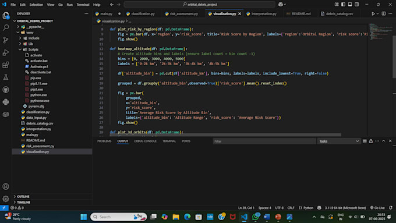Click Go Live in status bar
The width and height of the screenshot is (396, 223).
pyautogui.click(x=377, y=208)
